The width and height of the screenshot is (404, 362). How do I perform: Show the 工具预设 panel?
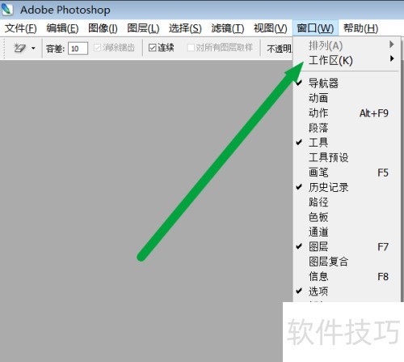(346, 157)
